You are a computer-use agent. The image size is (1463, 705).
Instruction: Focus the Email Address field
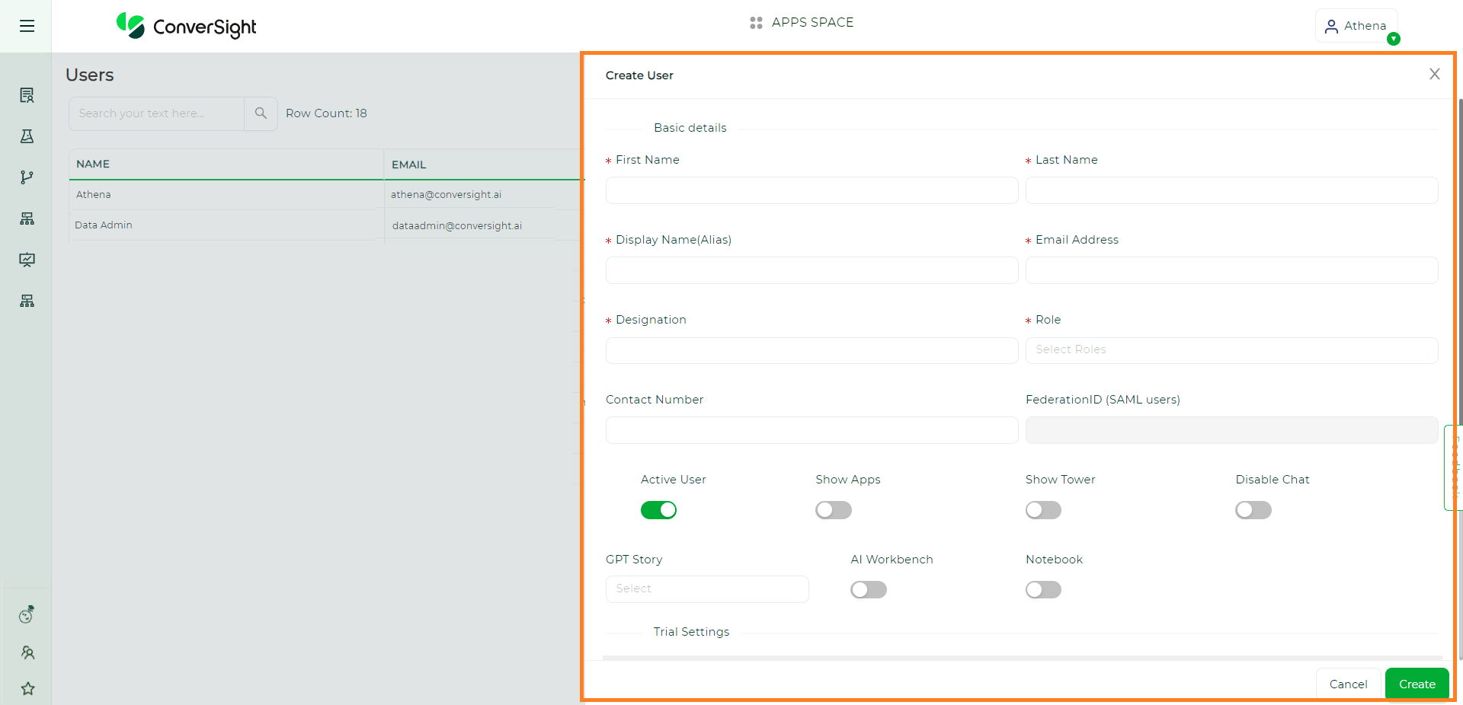pos(1231,270)
